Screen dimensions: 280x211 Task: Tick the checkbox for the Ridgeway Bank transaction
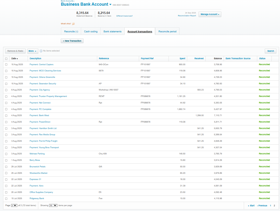point(6,199)
